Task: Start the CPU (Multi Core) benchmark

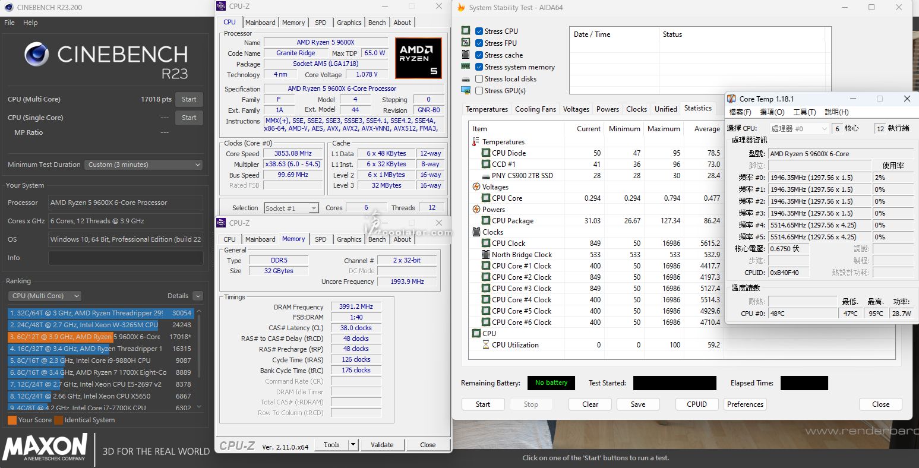Action: (189, 99)
